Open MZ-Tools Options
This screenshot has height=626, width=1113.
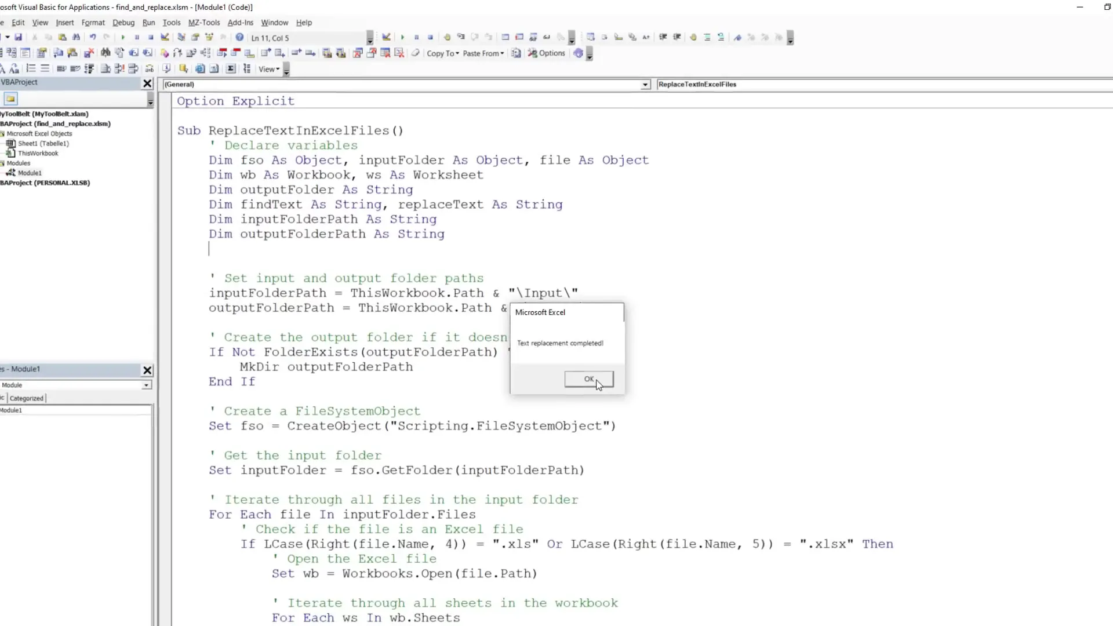[547, 53]
